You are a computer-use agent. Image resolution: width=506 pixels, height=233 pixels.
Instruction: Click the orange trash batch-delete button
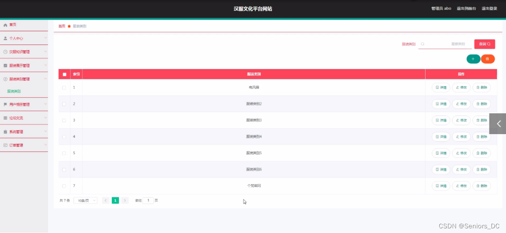point(488,59)
